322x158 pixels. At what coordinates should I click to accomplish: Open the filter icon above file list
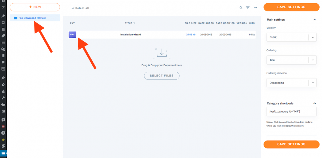[248, 8]
